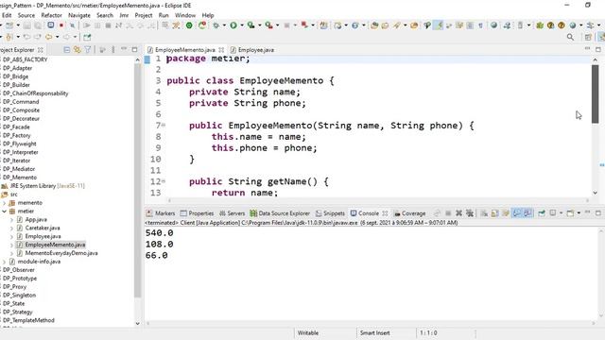The height and width of the screenshot is (340, 605).
Task: Click Project Explorer scroll down arrow
Action: tap(137, 323)
